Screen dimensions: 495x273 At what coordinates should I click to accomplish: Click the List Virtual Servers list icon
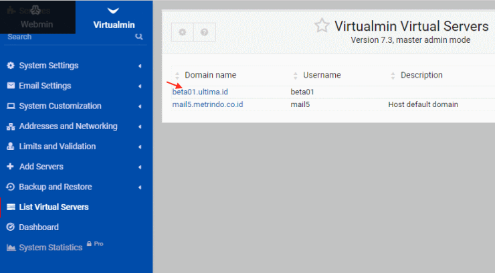11,207
